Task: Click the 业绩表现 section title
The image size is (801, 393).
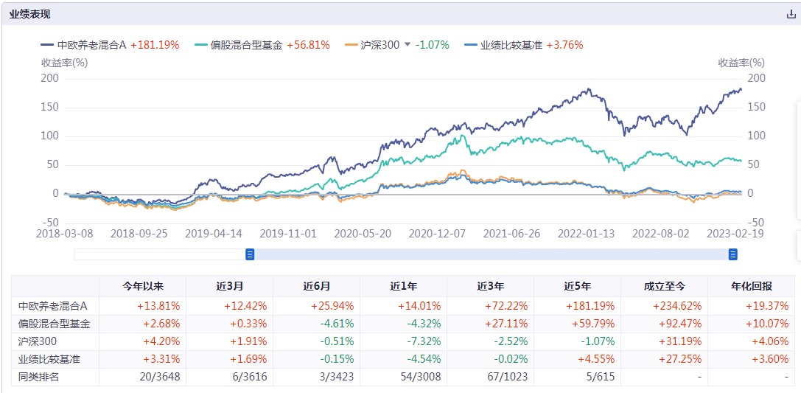Action: point(30,15)
